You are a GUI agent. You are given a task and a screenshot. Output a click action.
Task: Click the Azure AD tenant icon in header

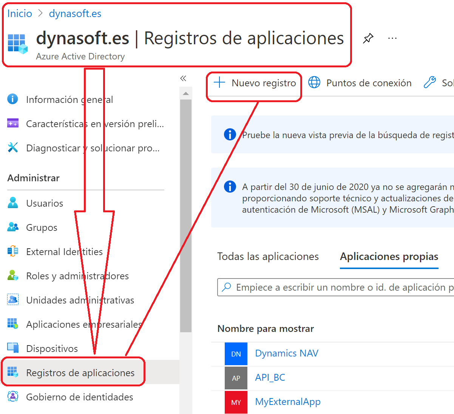pyautogui.click(x=18, y=44)
